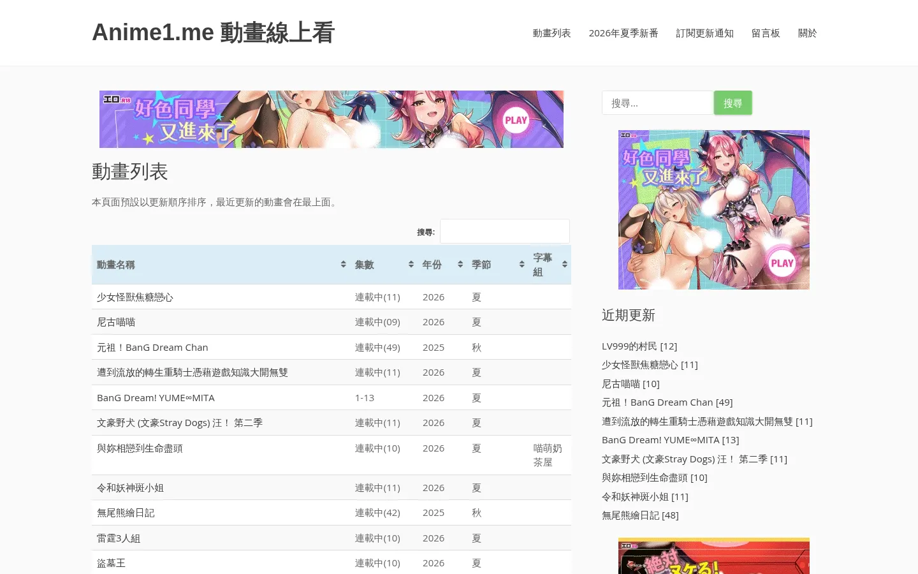Open the 訂閱更新通知 menu item

(704, 33)
